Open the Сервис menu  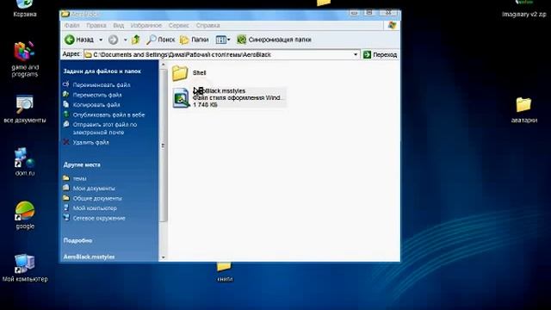178,26
